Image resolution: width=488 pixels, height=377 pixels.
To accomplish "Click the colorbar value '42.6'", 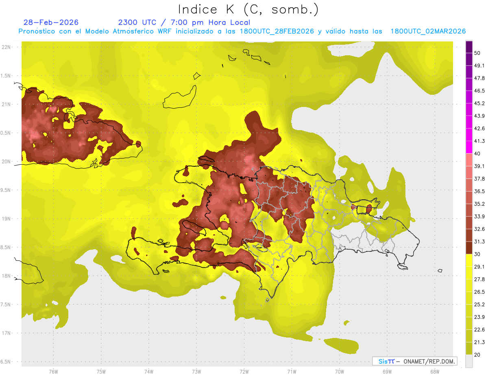I will coord(479,129).
